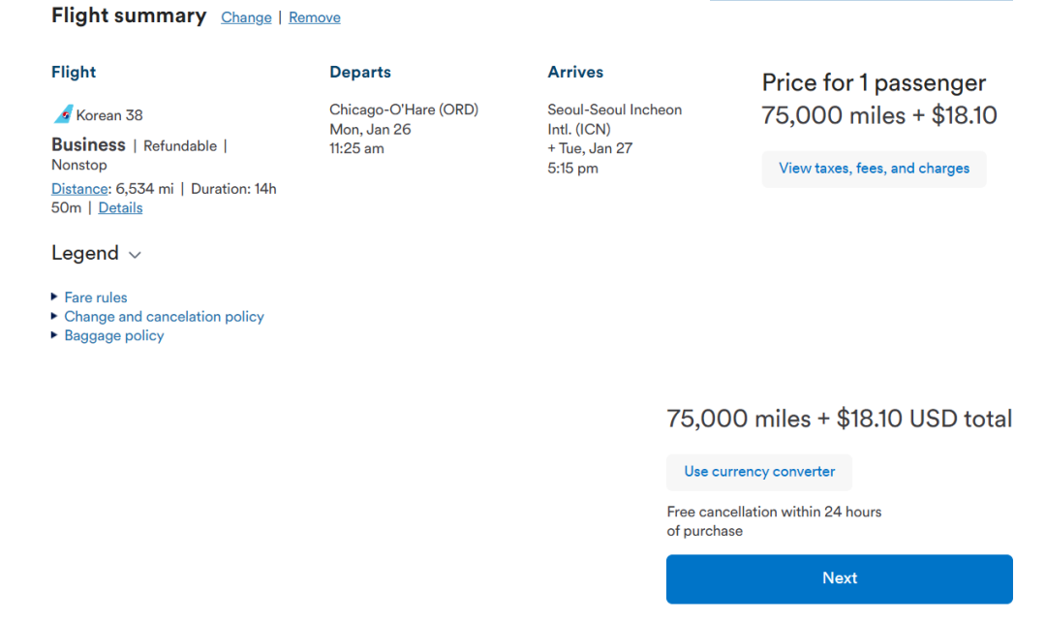The image size is (1046, 623).
Task: Expand the Fare rules section
Action: click(95, 297)
